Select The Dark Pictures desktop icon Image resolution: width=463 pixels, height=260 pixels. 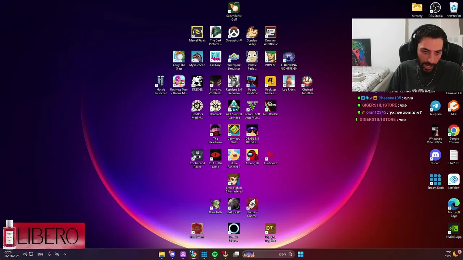(x=215, y=36)
